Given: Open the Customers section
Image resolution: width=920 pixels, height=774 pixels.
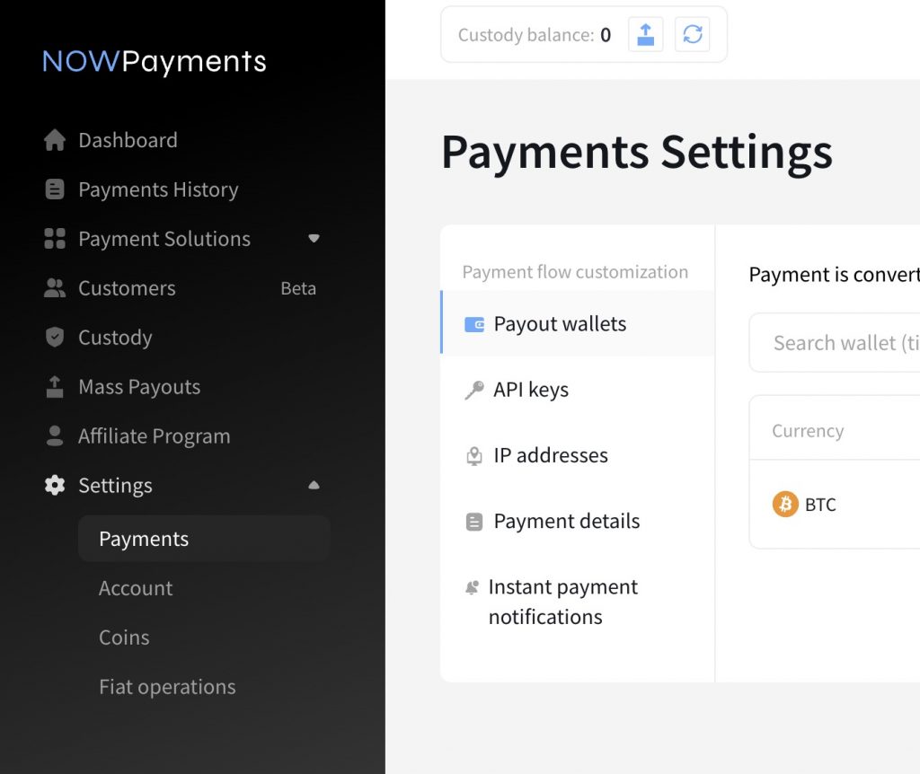Looking at the screenshot, I should coord(127,288).
